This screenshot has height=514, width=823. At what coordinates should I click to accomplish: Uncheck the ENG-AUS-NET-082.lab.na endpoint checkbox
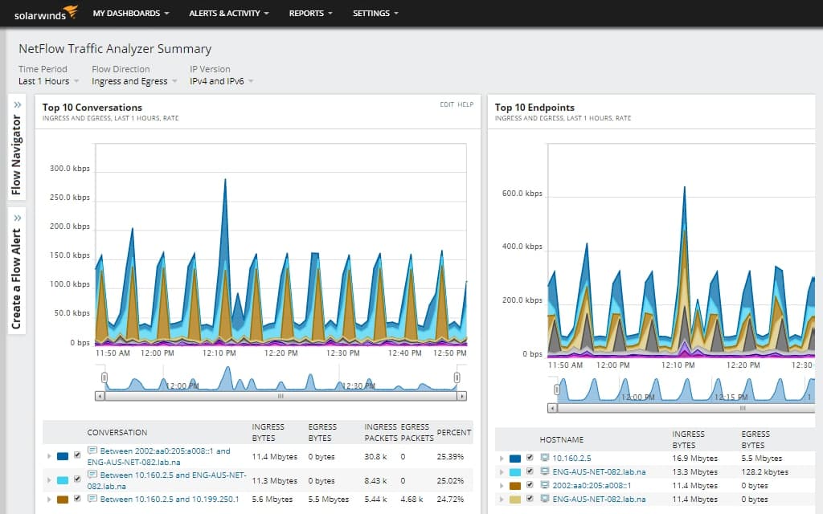tap(530, 471)
